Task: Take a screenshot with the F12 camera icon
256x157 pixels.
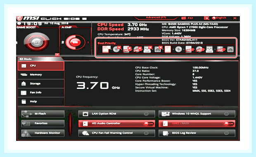Action: 183,18
